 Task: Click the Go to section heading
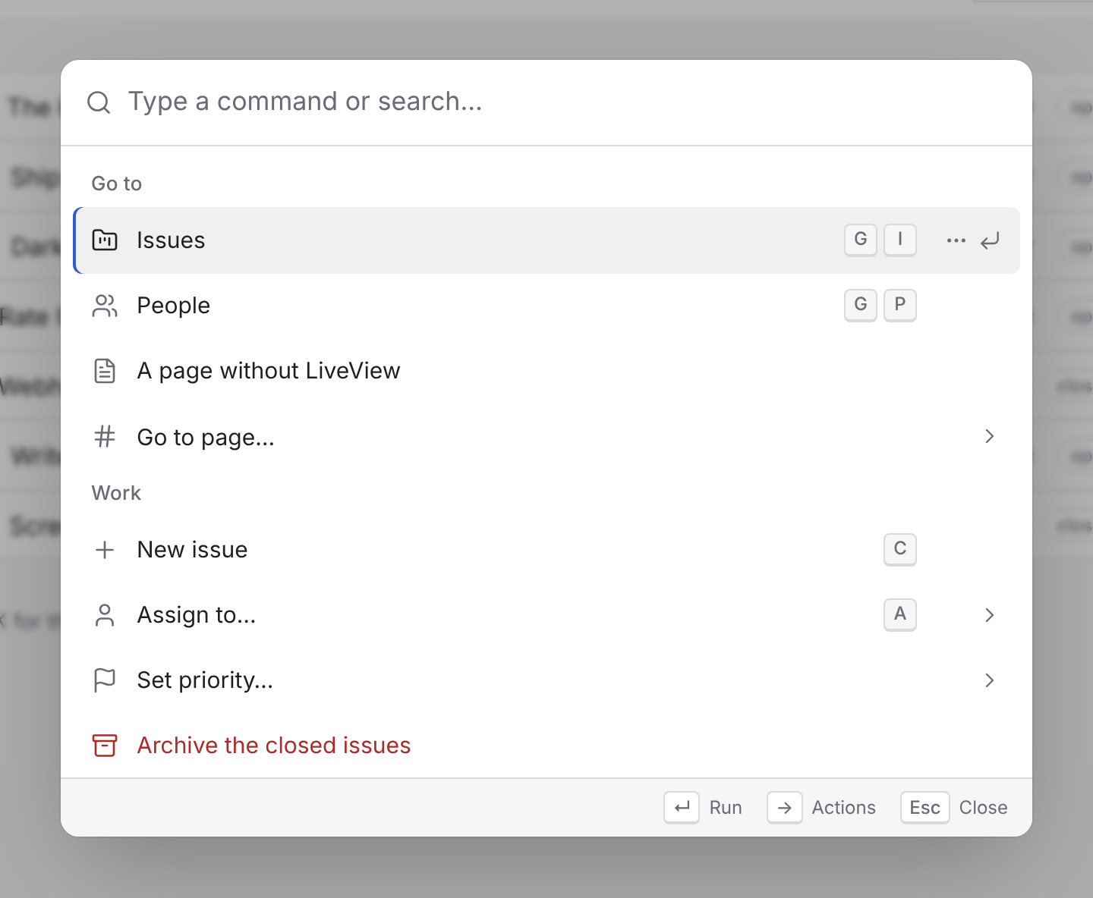click(117, 184)
